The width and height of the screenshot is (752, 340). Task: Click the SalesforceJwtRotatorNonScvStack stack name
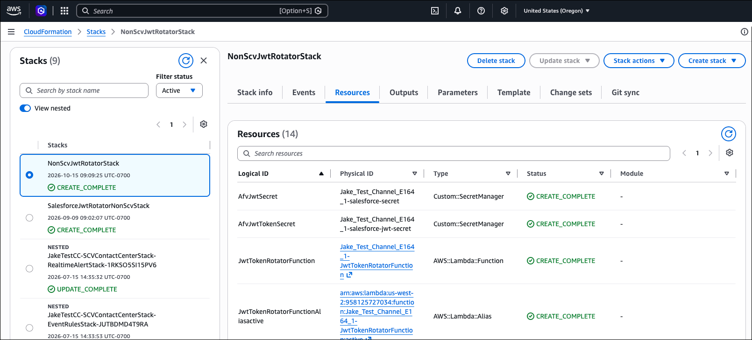click(x=99, y=206)
